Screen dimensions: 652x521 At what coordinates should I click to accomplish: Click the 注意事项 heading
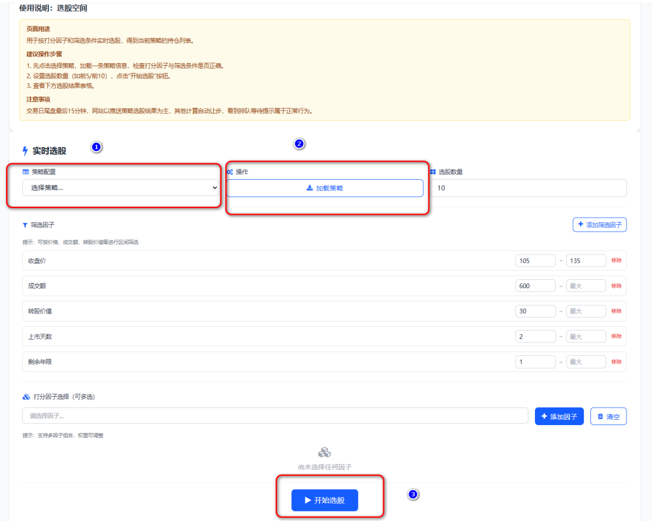click(x=38, y=99)
